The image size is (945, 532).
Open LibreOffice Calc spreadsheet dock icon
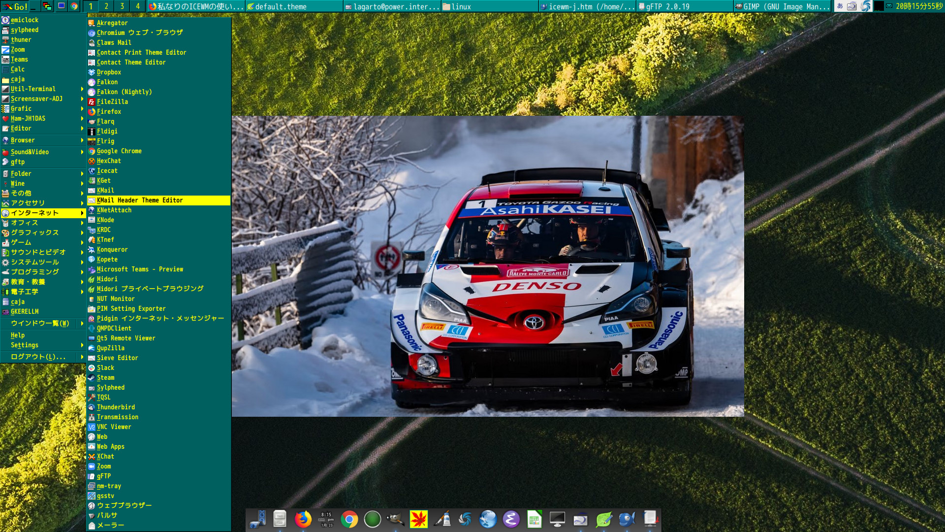click(x=534, y=519)
